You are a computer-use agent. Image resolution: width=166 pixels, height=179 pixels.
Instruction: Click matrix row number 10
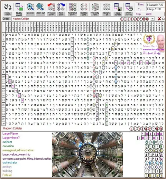pos(3,77)
